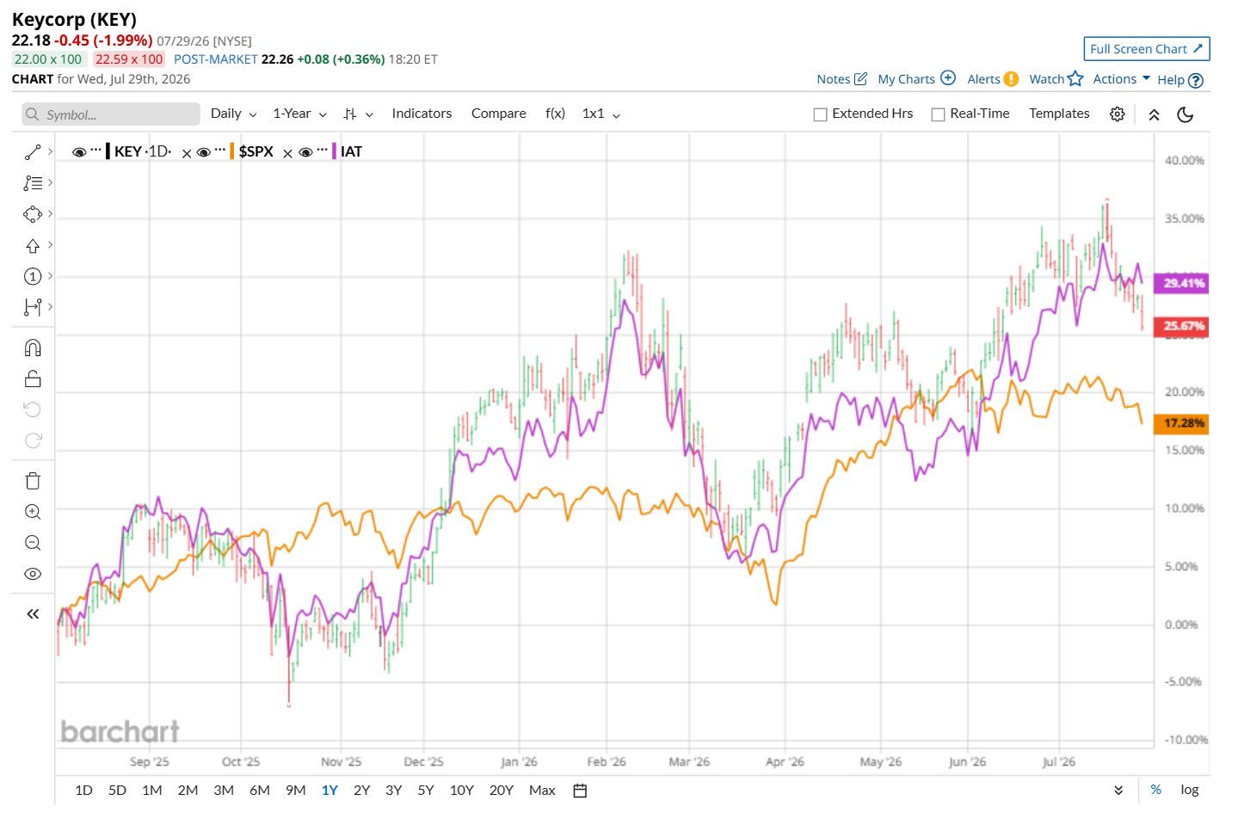Expand the shapes tool submenu arrow
The width and height of the screenshot is (1238, 825).
click(51, 214)
